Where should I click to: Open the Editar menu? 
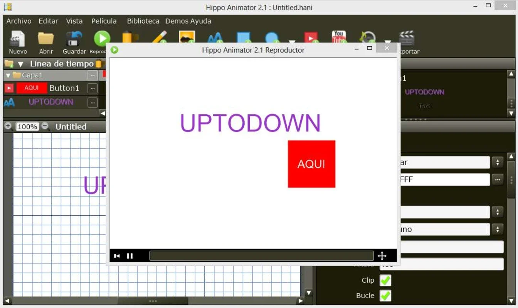tap(49, 21)
